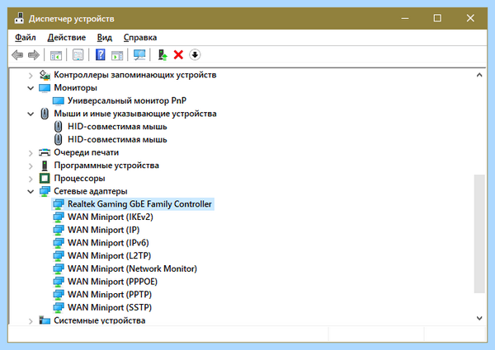Click the Мониторы category label
The image size is (495, 350).
tap(75, 88)
